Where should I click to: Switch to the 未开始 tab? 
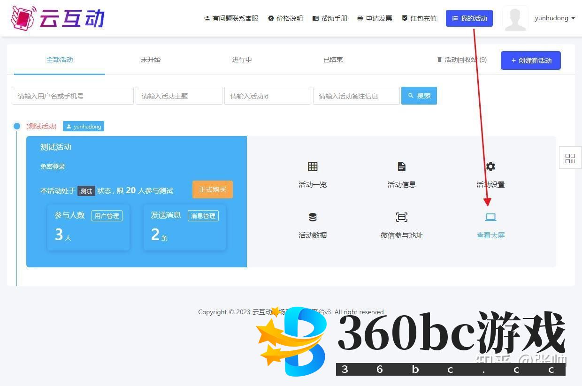tap(151, 60)
